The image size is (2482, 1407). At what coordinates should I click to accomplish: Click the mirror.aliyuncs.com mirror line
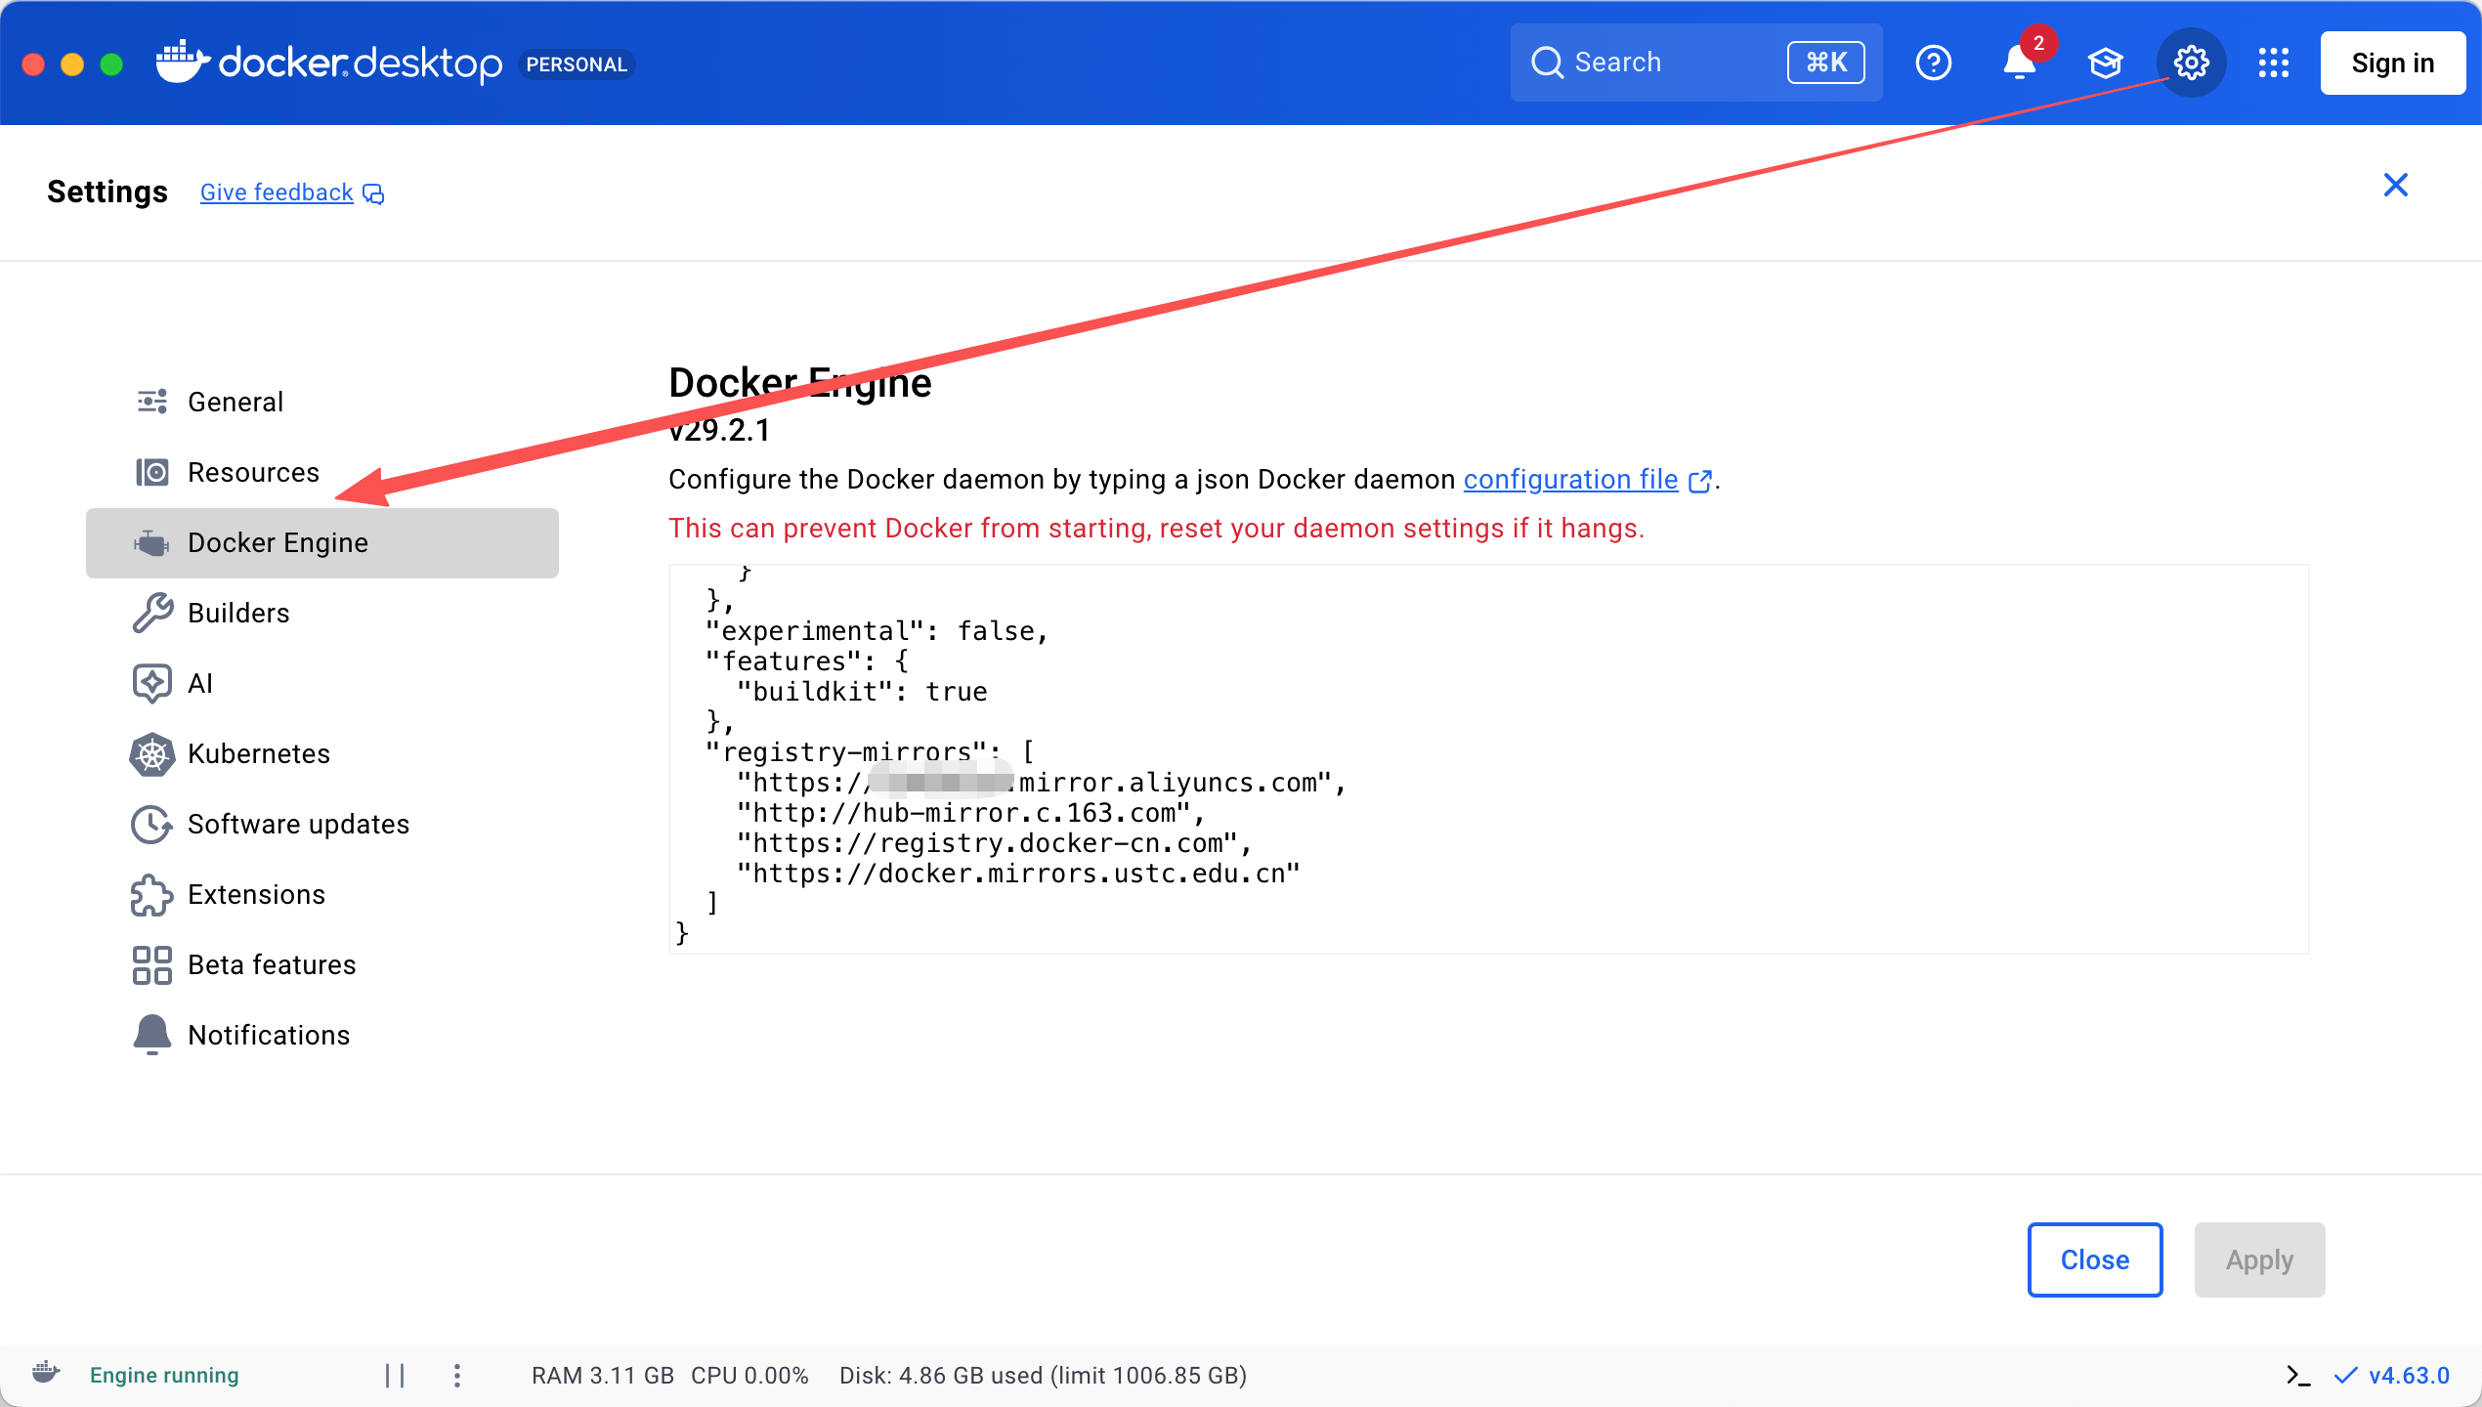[1042, 783]
